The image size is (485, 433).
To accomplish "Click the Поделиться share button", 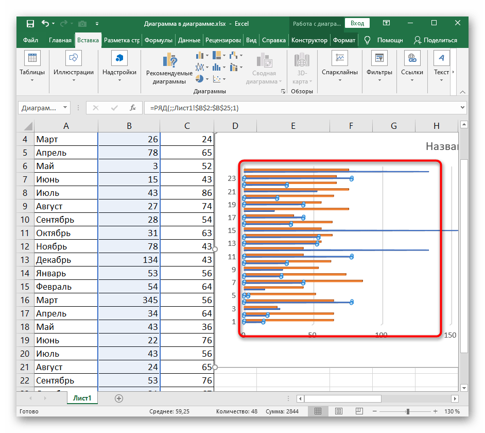I will [x=435, y=40].
